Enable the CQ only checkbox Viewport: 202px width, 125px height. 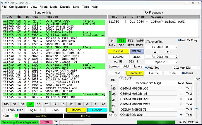3,110
